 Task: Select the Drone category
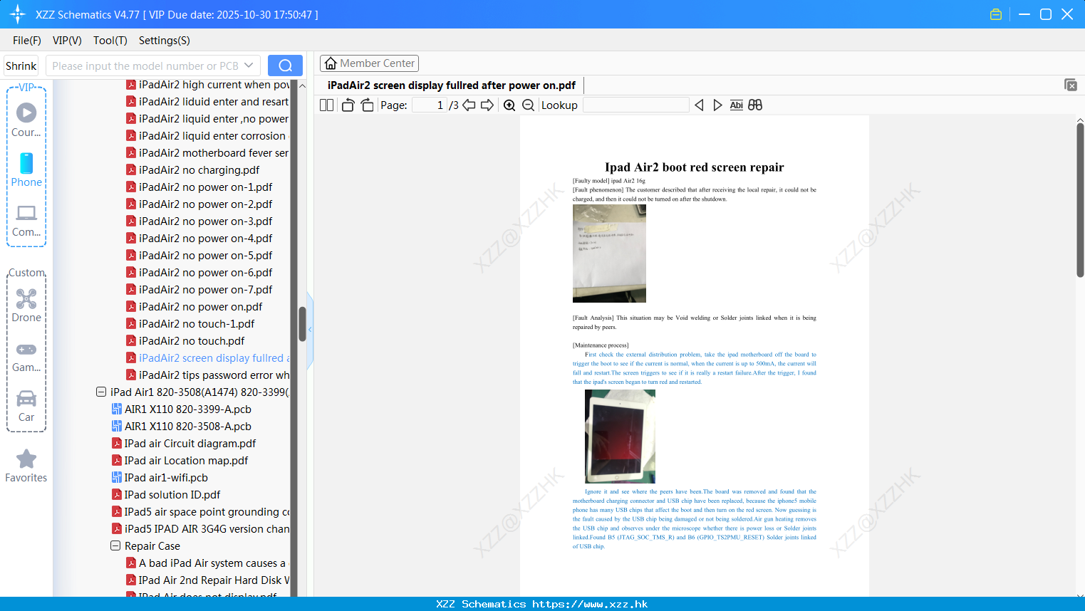click(26, 305)
